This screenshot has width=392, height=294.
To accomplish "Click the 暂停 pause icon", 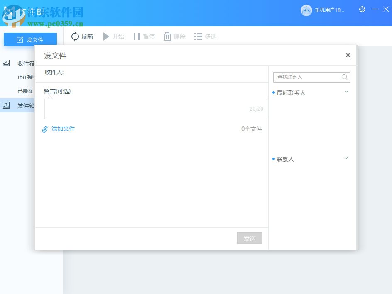I will coord(137,36).
